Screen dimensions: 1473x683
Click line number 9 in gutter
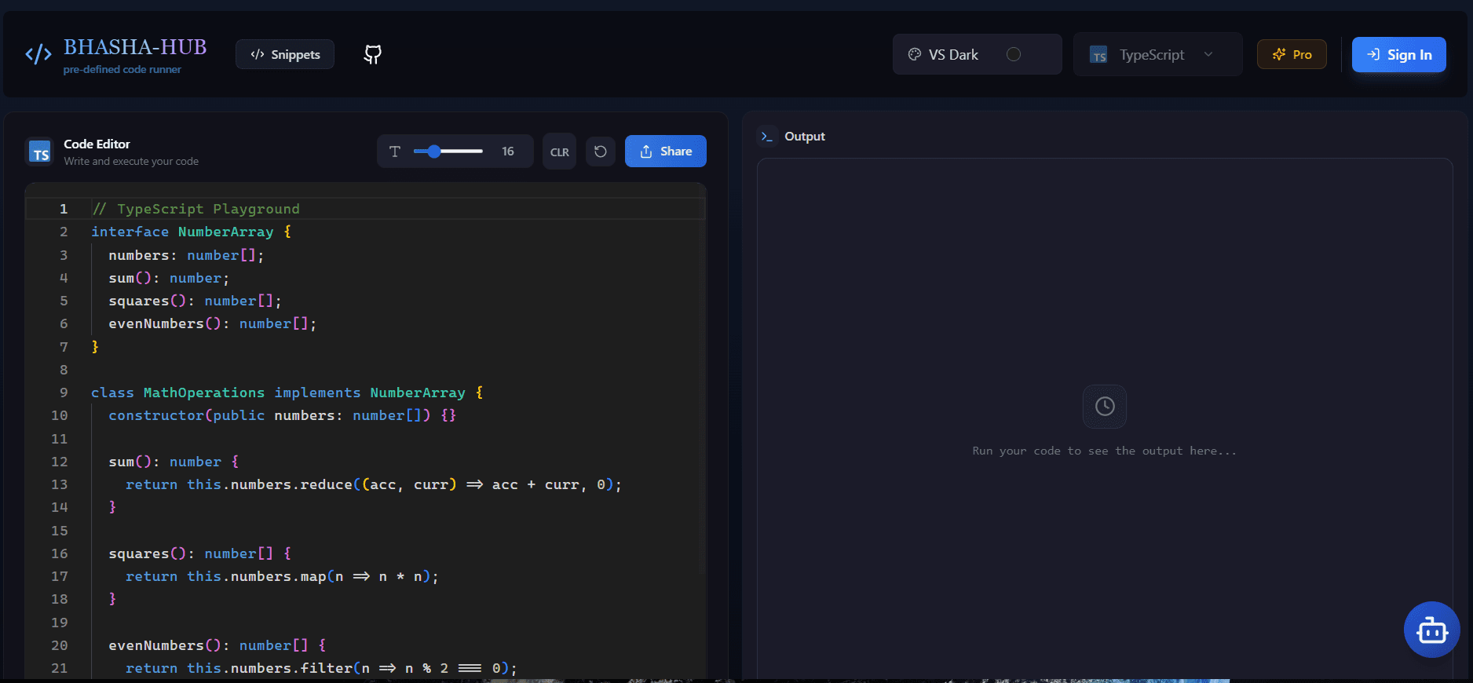tap(64, 393)
